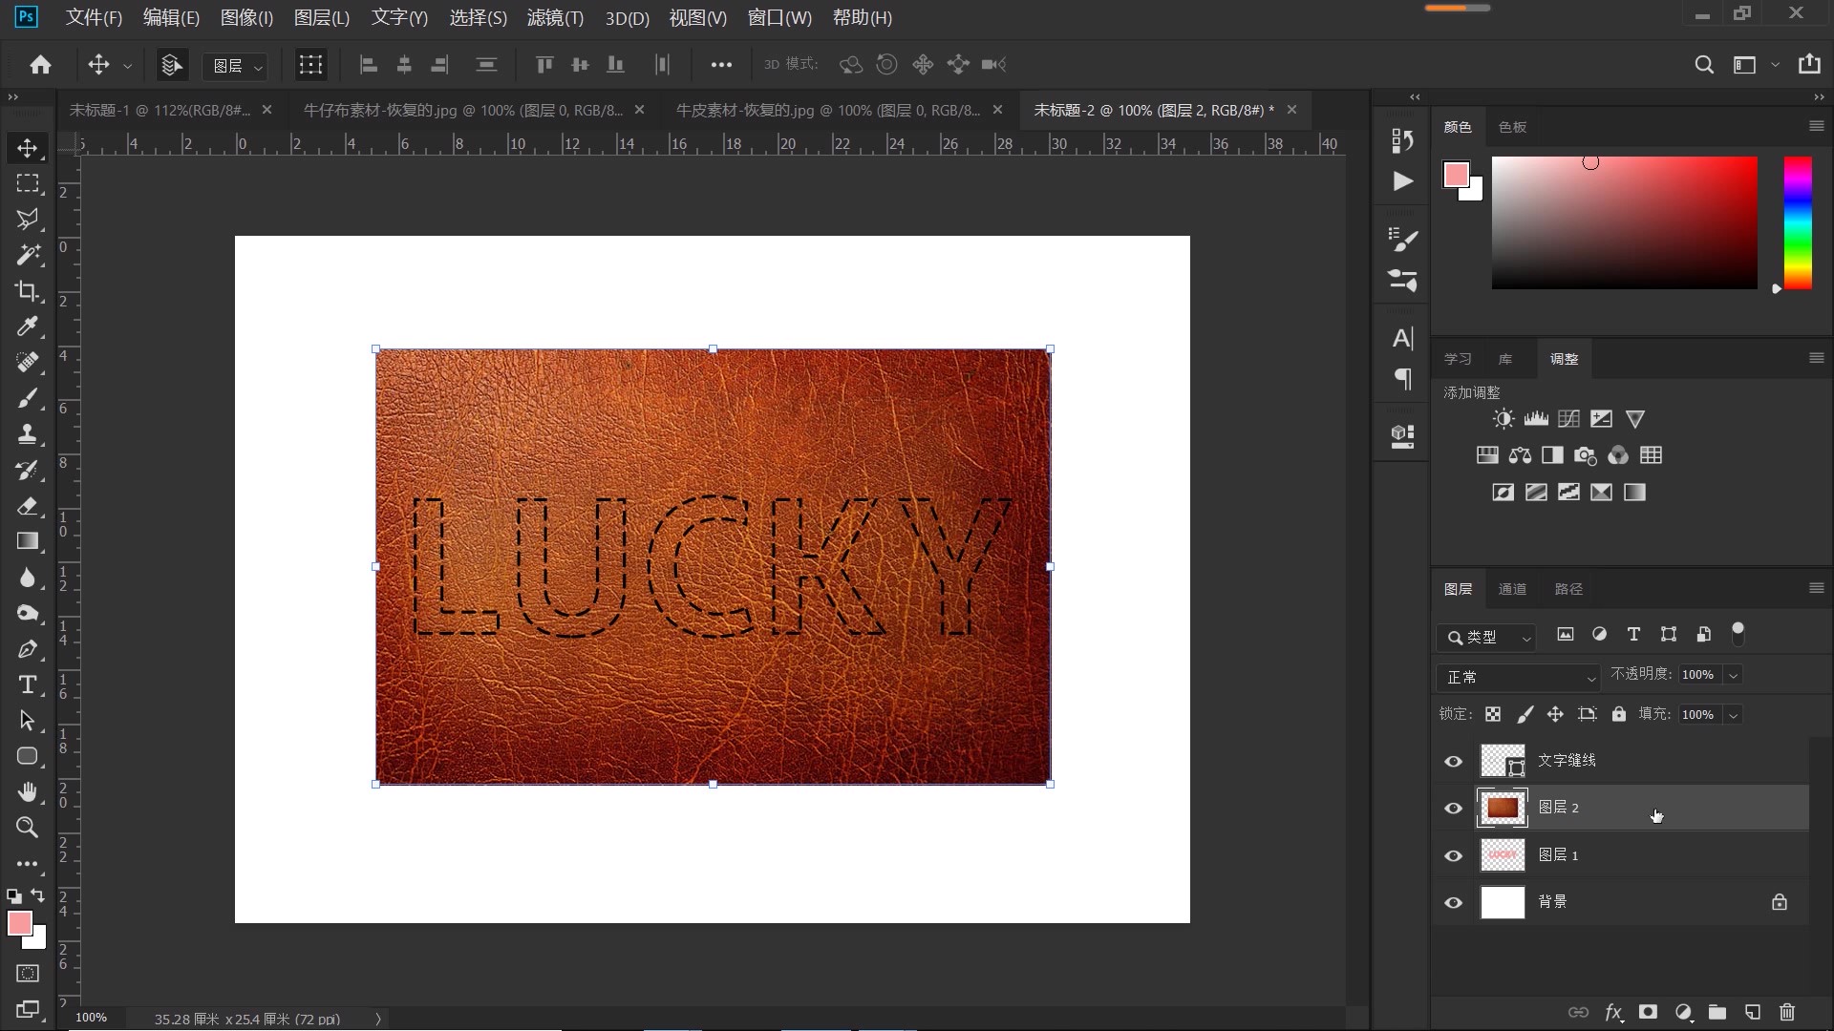The image size is (1834, 1031).
Task: Select the Zoom tool in toolbar
Action: 27,828
